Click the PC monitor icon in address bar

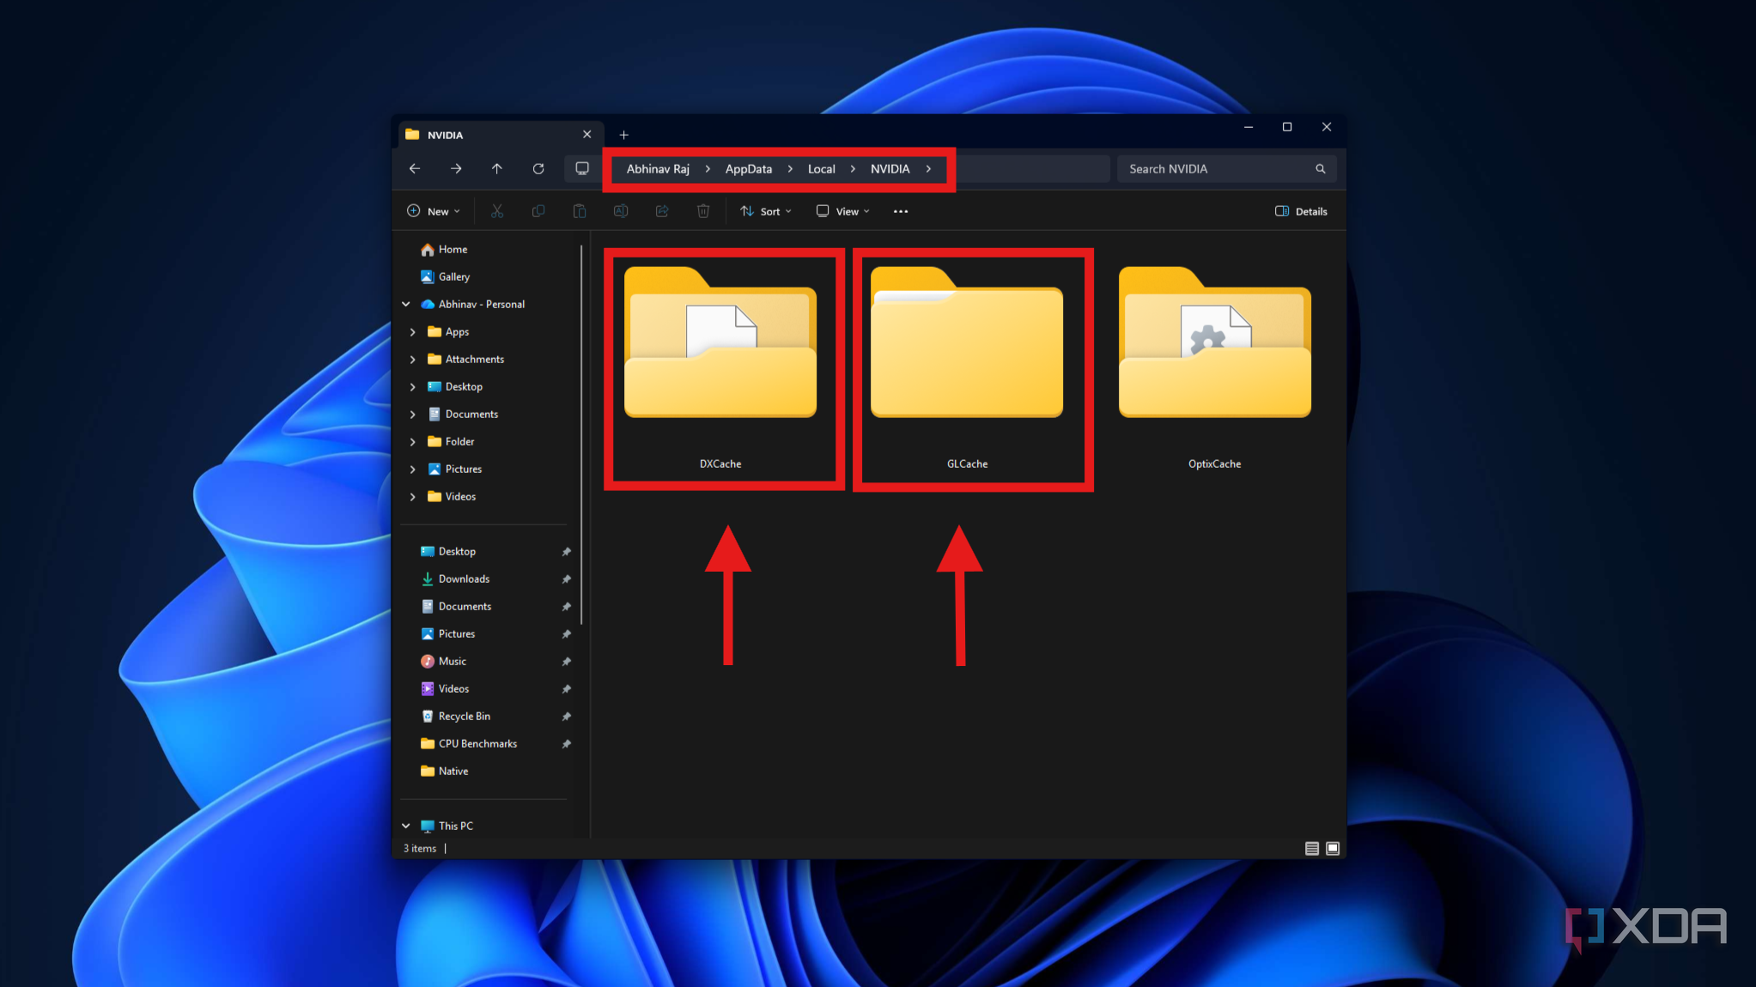[582, 168]
